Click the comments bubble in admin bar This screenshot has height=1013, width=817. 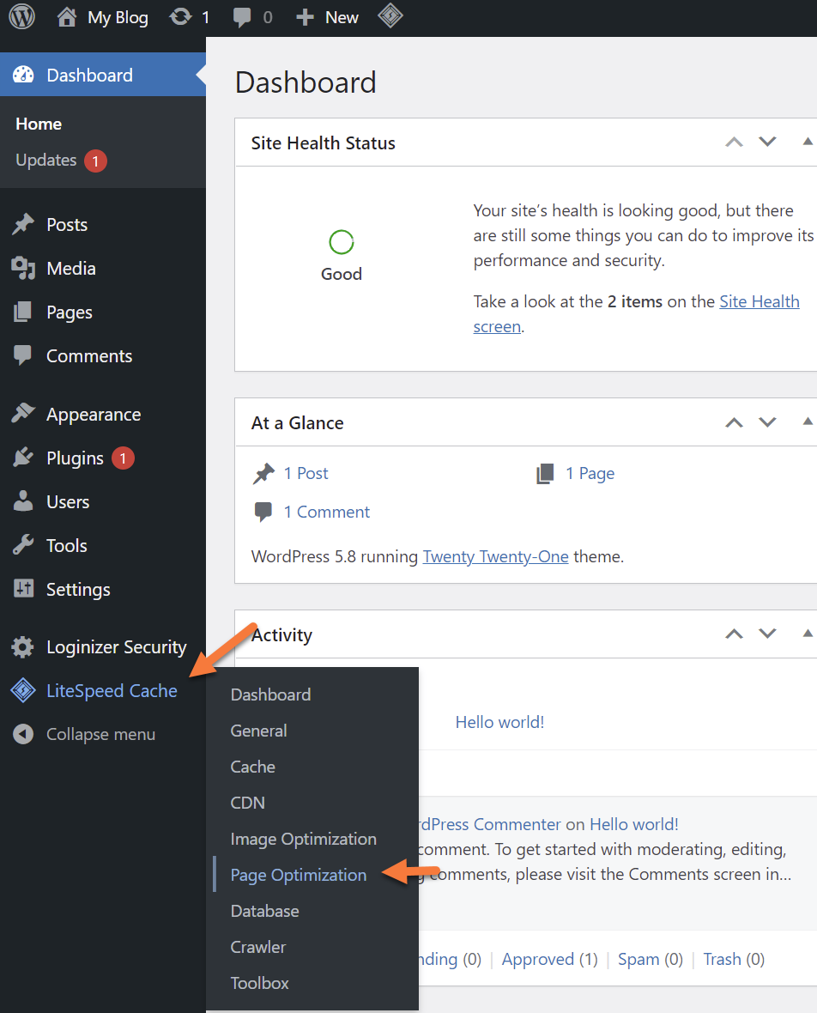click(242, 17)
